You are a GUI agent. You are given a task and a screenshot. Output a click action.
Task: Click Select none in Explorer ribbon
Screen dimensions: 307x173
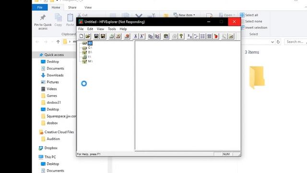click(x=251, y=21)
